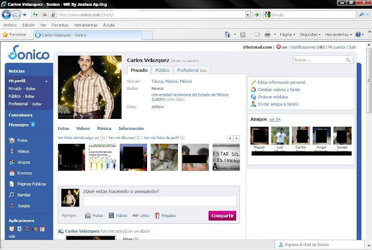Open the Ingresa al chat de Sonico bar
The image size is (372, 250).
click(319, 245)
